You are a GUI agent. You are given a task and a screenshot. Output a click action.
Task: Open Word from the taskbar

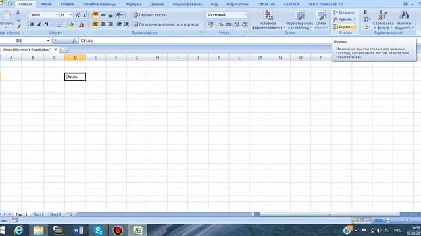[78, 230]
